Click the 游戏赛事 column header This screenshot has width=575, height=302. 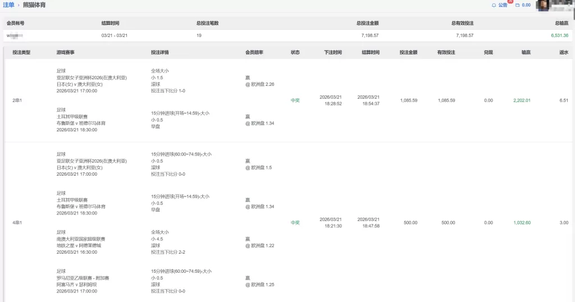pyautogui.click(x=66, y=52)
